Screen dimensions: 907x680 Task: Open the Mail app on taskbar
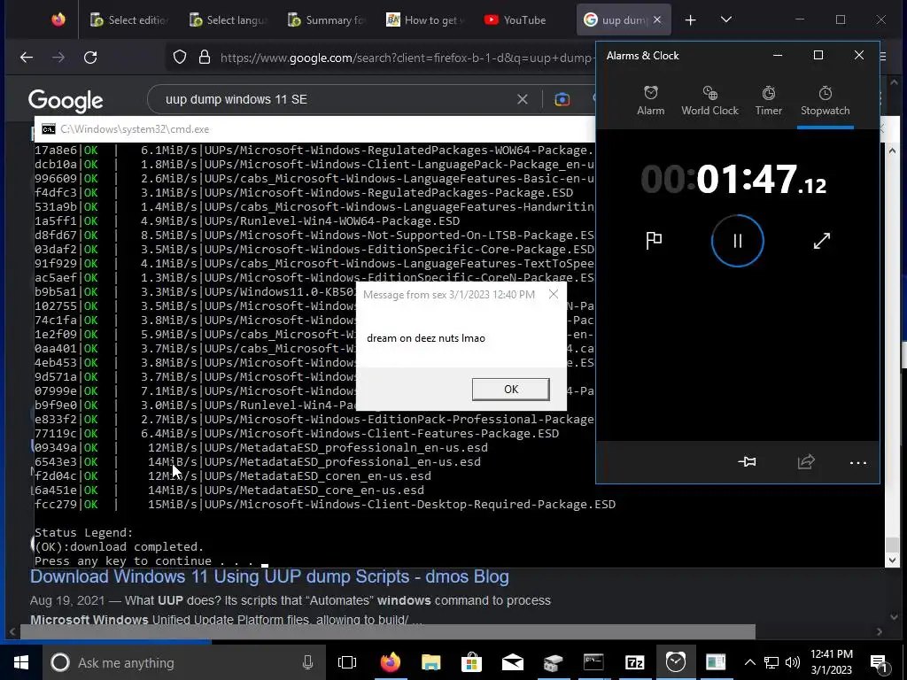pos(513,662)
